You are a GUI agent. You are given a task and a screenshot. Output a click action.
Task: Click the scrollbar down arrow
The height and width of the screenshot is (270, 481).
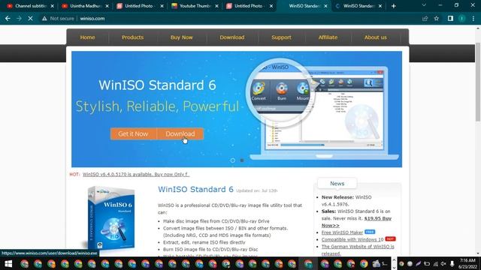coord(478,253)
